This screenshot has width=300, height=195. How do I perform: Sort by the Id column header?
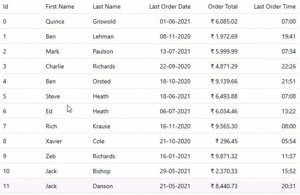click(6, 6)
